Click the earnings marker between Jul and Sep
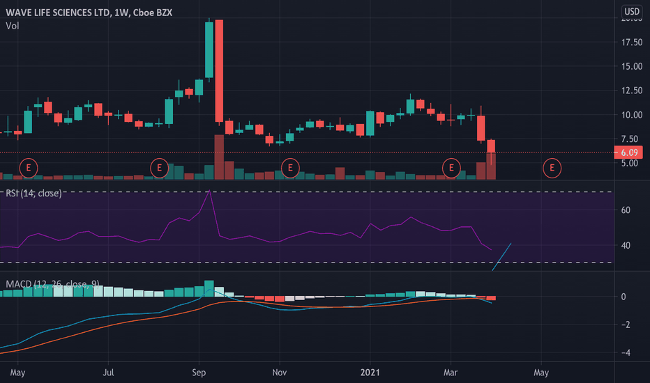 click(x=159, y=168)
